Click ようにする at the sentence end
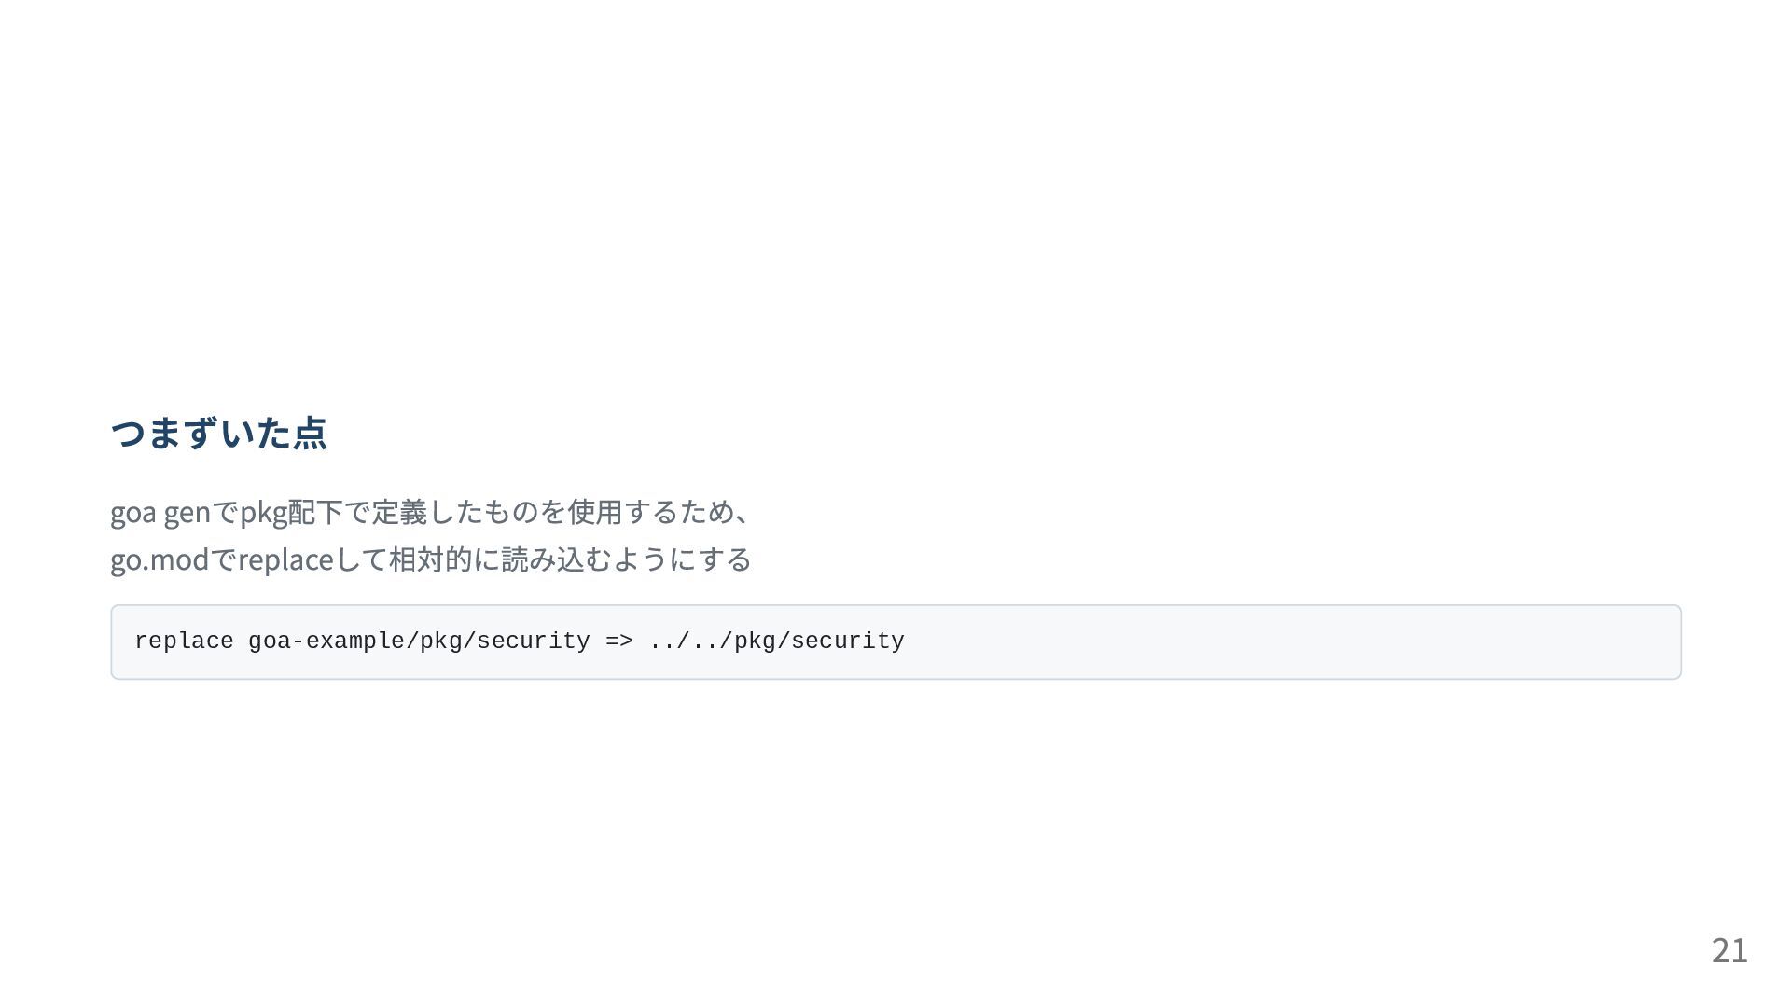Viewport: 1791px width, 1007px height. tap(682, 559)
